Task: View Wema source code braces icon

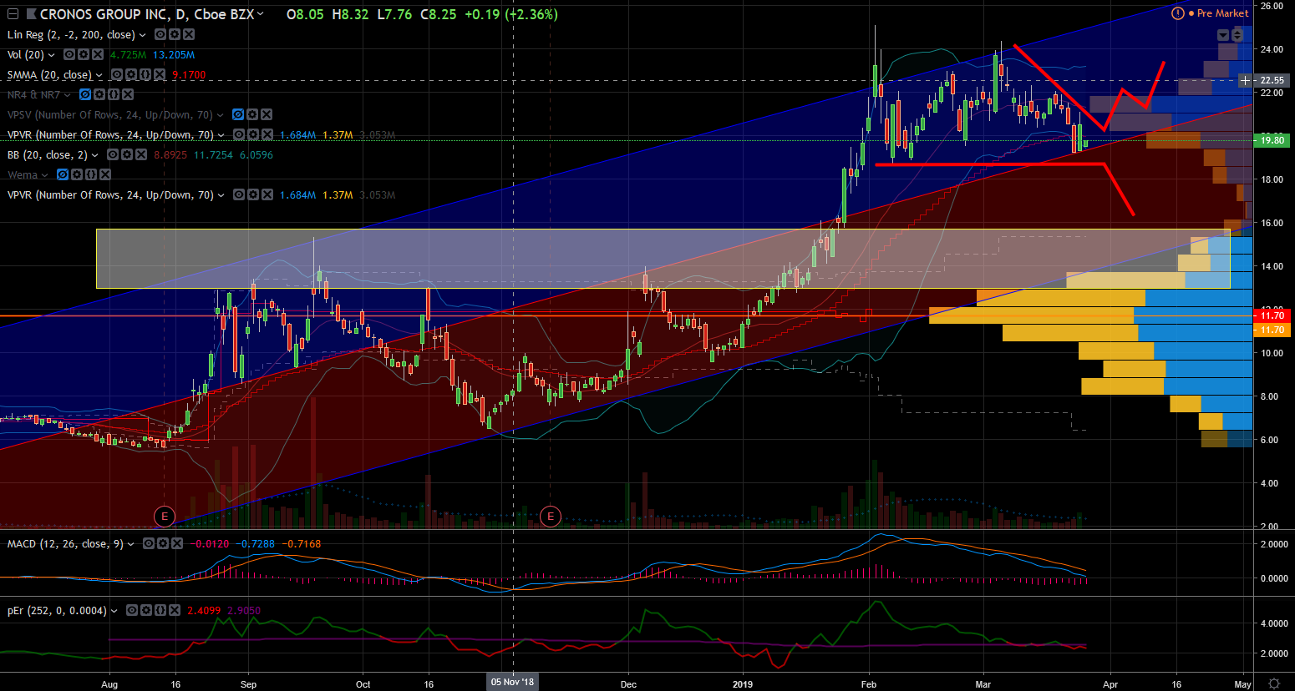Action: pyautogui.click(x=91, y=174)
